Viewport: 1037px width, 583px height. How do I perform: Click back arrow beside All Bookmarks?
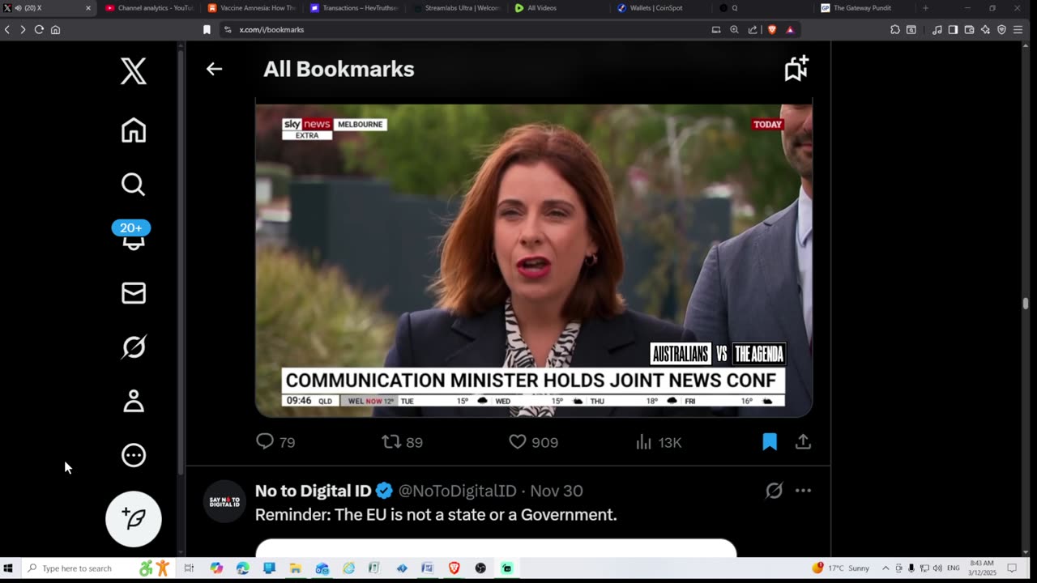214,69
